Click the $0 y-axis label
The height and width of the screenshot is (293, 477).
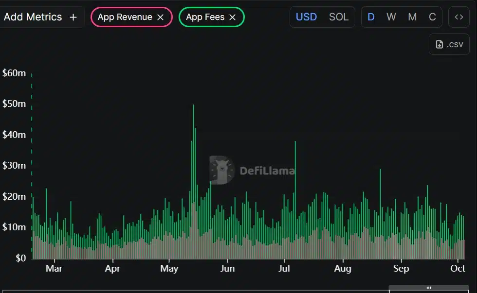(x=20, y=258)
